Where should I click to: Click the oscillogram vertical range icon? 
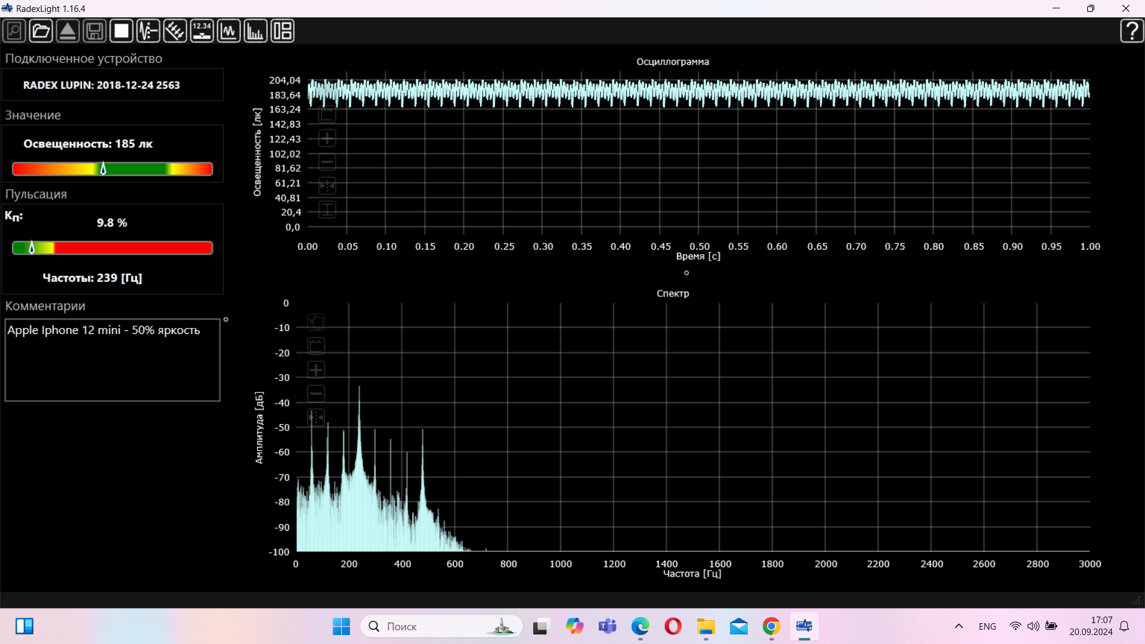coord(327,209)
